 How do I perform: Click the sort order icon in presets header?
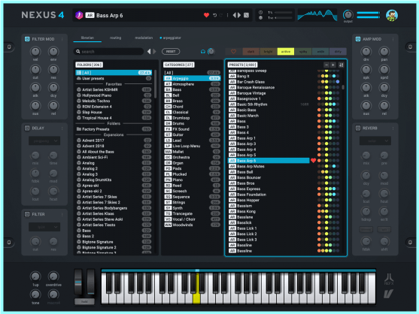[x=342, y=65]
